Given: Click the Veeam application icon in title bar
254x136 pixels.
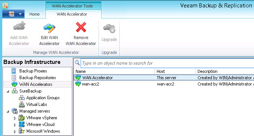Looking at the screenshot, I should pos(5,6).
